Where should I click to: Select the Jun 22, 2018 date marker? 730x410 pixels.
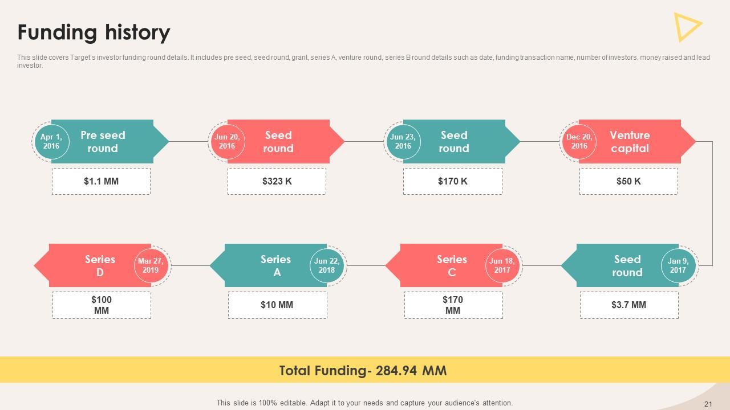pos(327,266)
